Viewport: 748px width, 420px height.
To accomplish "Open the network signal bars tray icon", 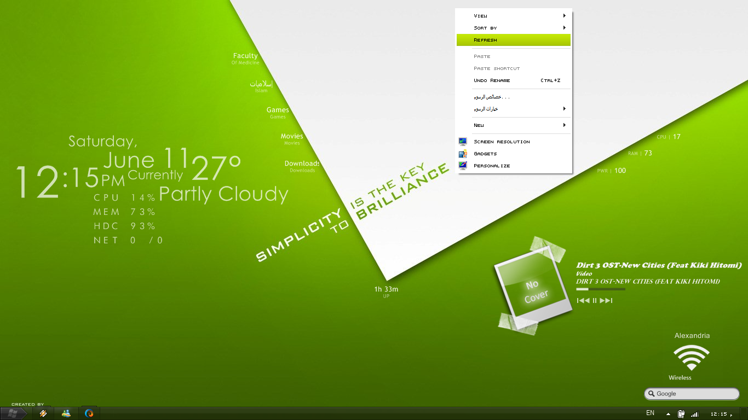I will click(695, 414).
